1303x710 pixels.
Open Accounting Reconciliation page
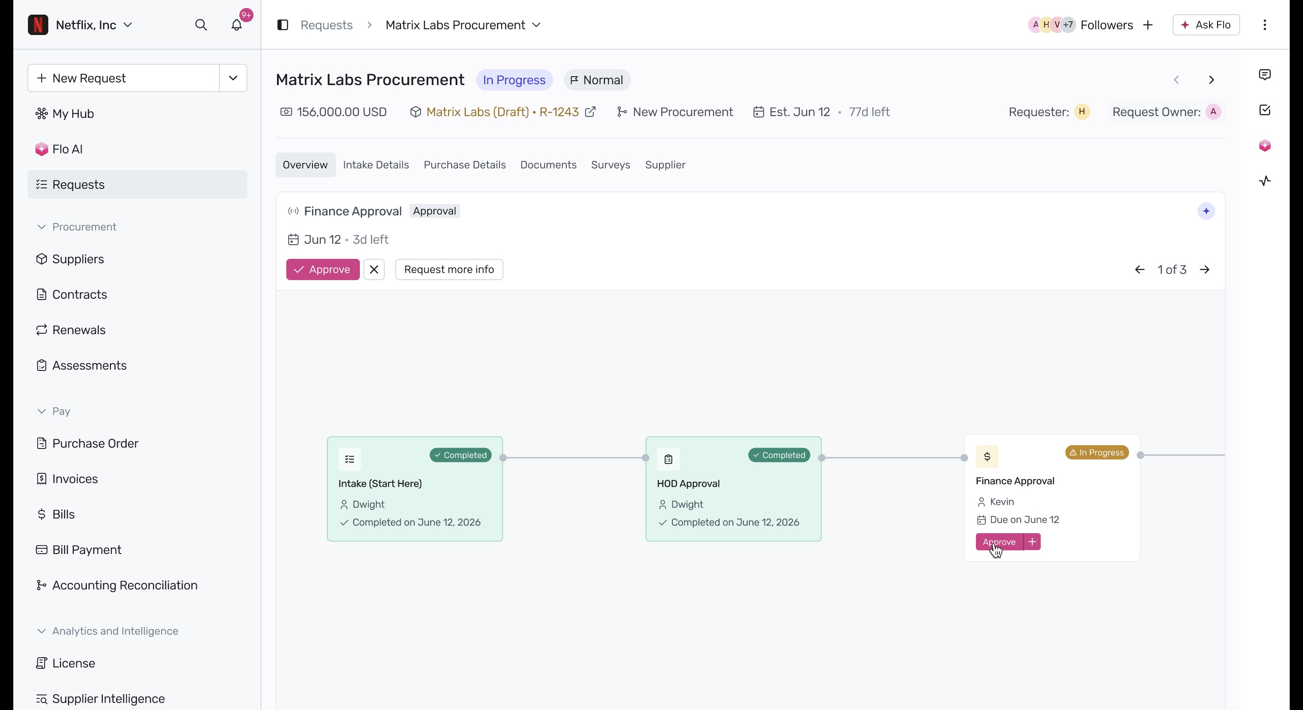coord(137,585)
